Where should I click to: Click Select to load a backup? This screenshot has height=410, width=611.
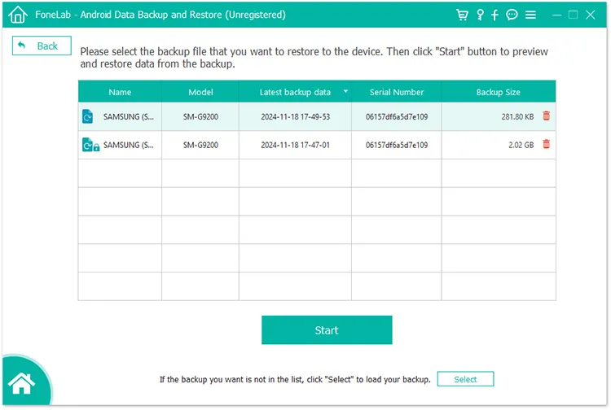(465, 379)
